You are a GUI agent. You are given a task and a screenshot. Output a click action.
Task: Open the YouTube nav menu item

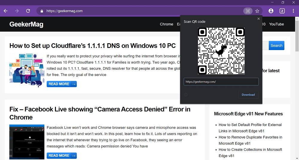coord(277,24)
